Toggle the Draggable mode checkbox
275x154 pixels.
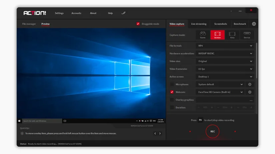click(138, 24)
